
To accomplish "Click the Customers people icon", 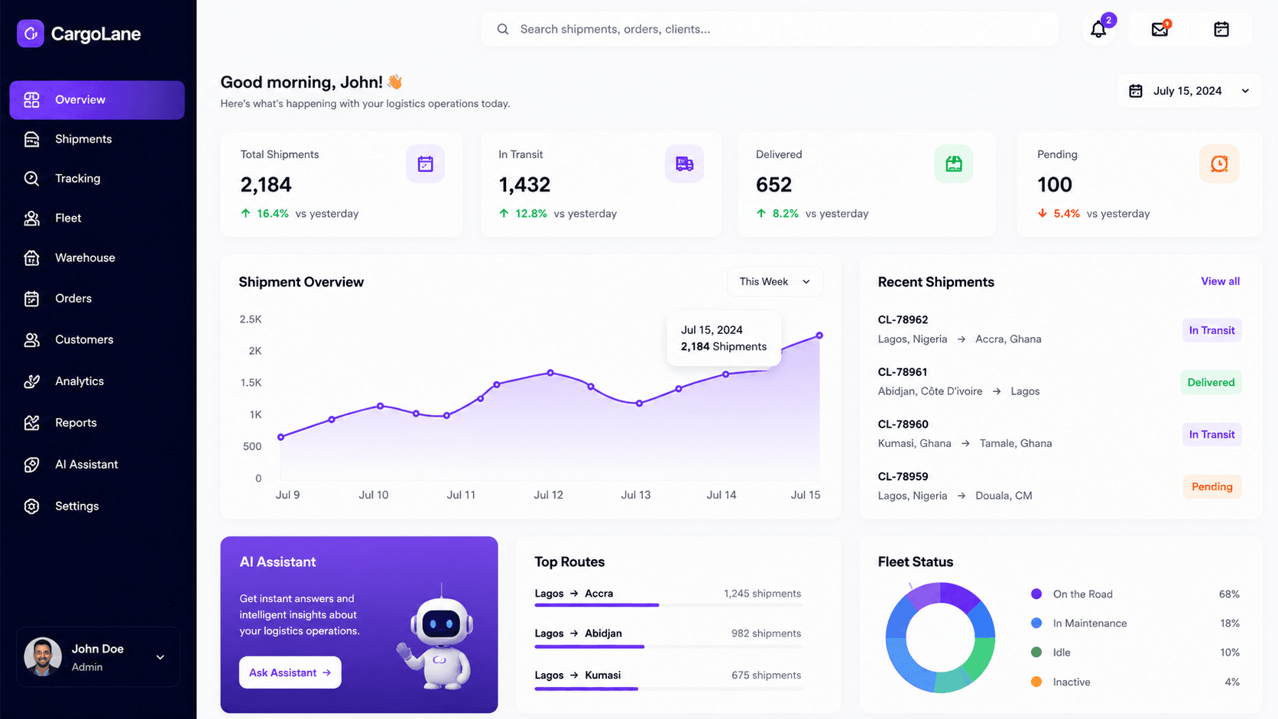I will [x=31, y=340].
